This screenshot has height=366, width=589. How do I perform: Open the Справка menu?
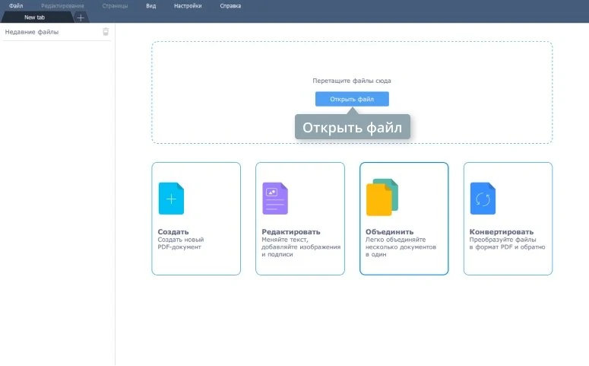point(230,5)
